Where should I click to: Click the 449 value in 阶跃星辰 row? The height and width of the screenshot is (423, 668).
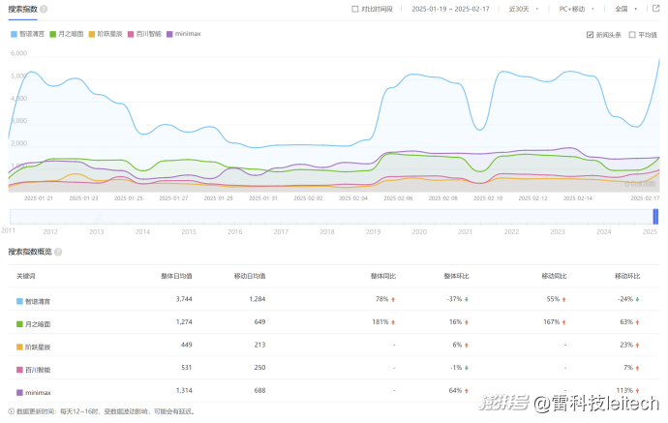(187, 345)
